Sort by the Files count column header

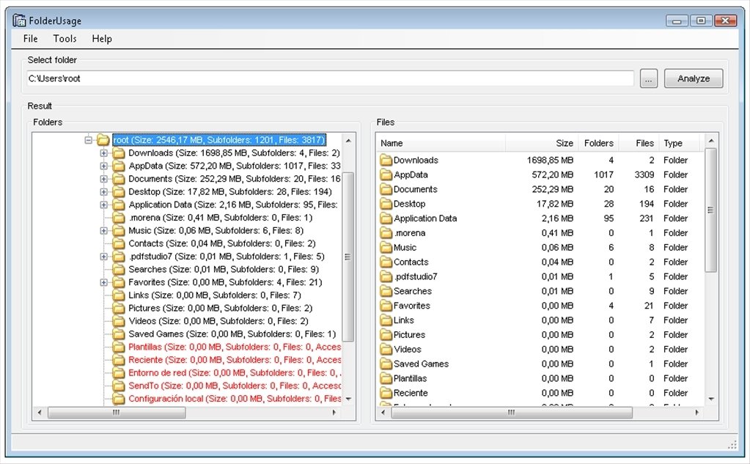coord(639,143)
